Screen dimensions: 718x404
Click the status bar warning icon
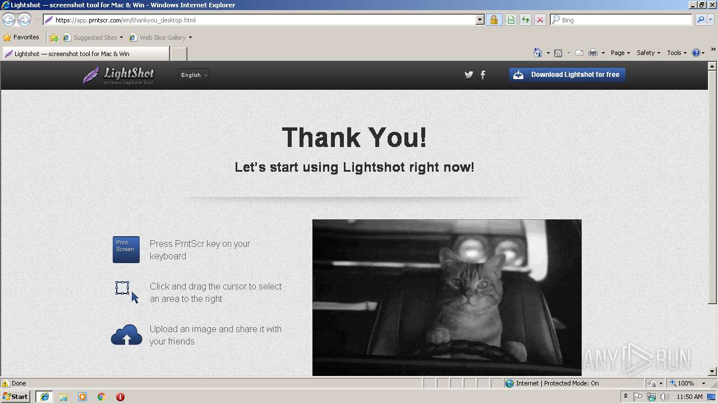tap(6, 383)
